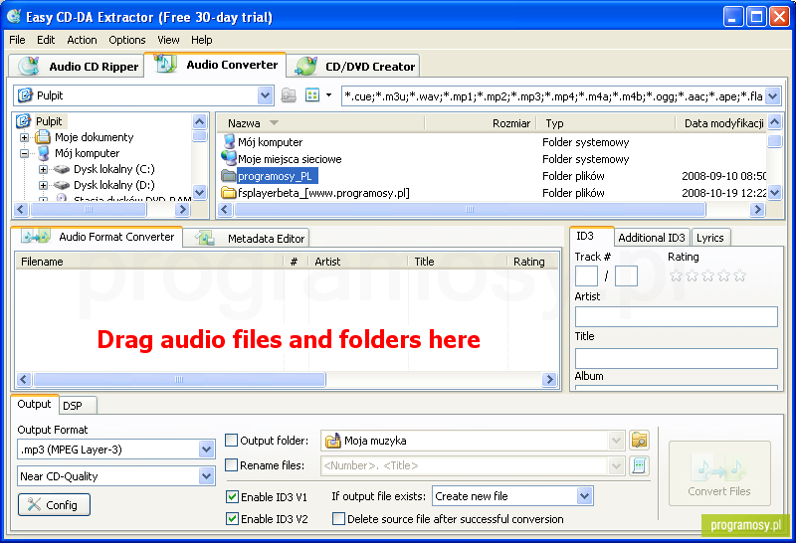
Task: Sort by the Typ column header
Action: (606, 123)
